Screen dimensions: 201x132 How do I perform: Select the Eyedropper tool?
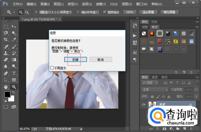pos(14,39)
